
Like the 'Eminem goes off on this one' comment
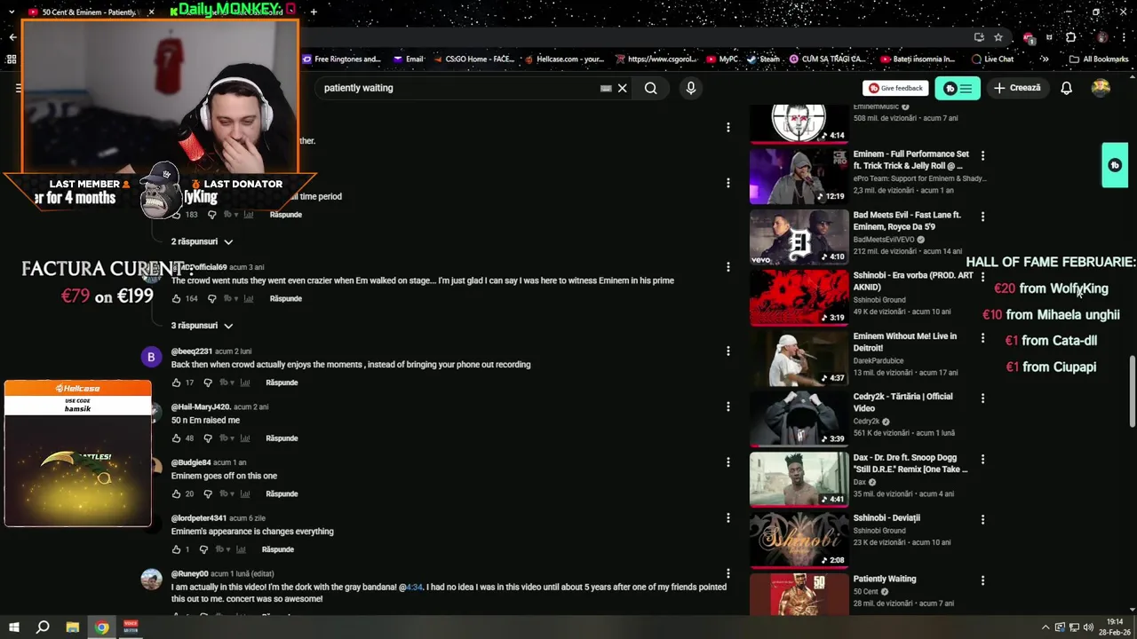(176, 493)
